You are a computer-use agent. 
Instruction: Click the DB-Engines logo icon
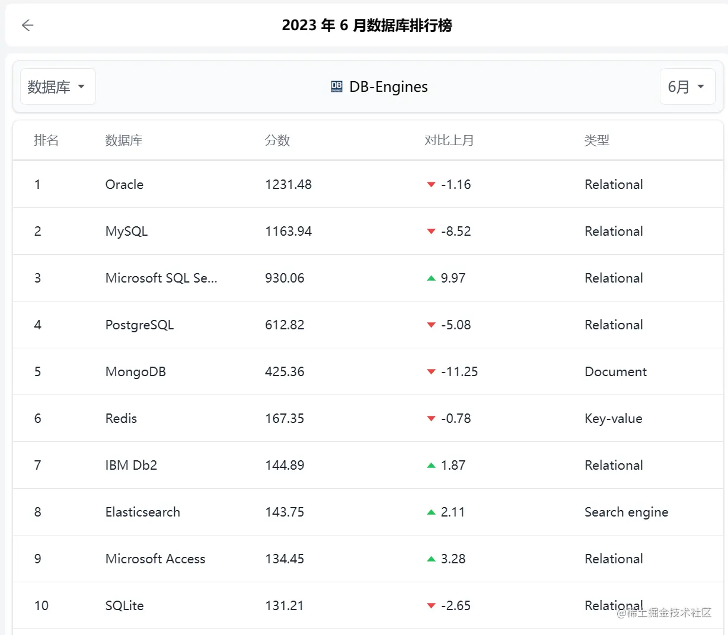click(x=337, y=86)
